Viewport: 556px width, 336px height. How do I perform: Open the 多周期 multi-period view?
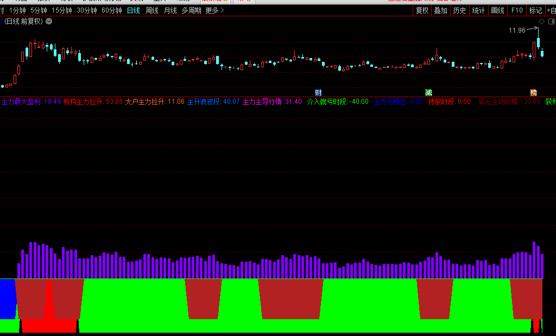point(191,10)
